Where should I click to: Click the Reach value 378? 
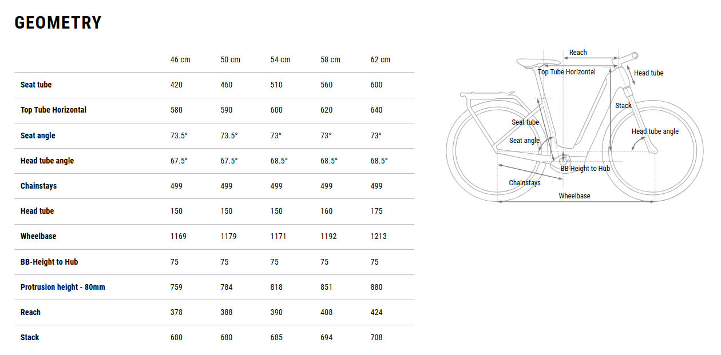[x=176, y=312]
